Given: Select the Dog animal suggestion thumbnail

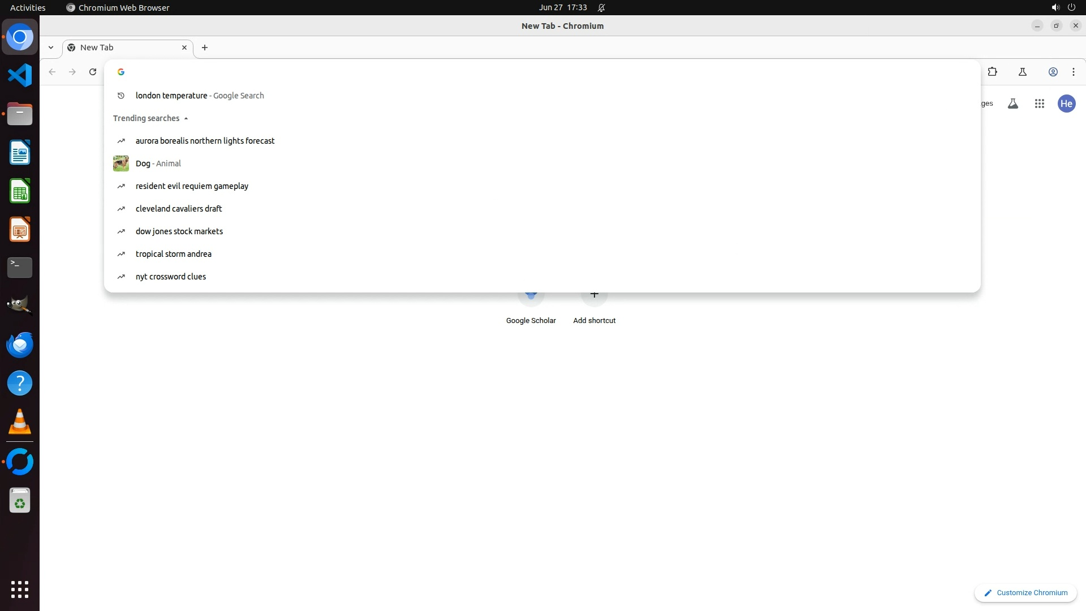Looking at the screenshot, I should (121, 163).
